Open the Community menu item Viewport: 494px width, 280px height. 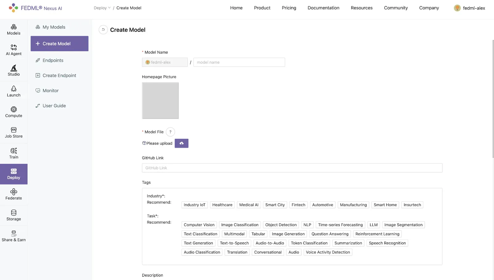point(396,8)
